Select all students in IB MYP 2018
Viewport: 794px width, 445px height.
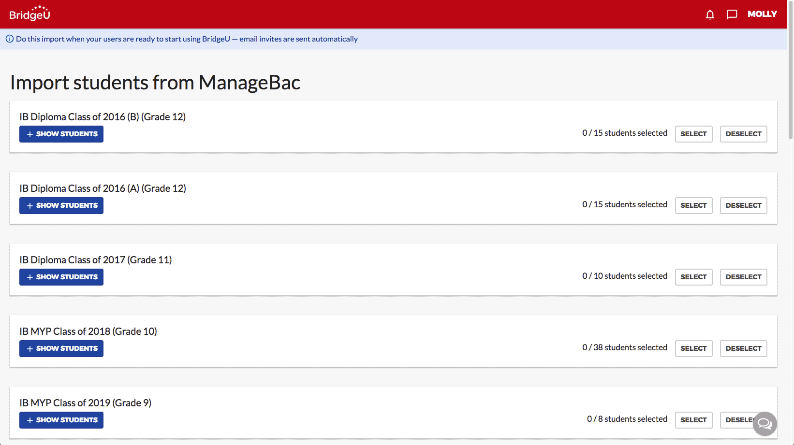click(x=693, y=348)
